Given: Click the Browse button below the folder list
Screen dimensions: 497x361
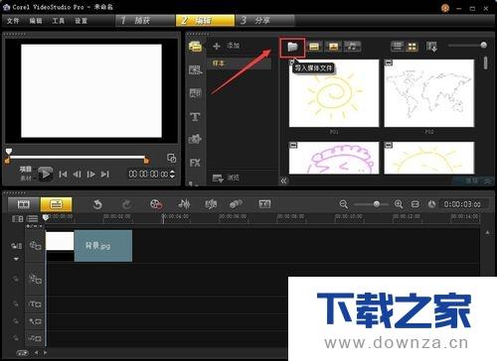Looking at the screenshot, I should coord(226,179).
